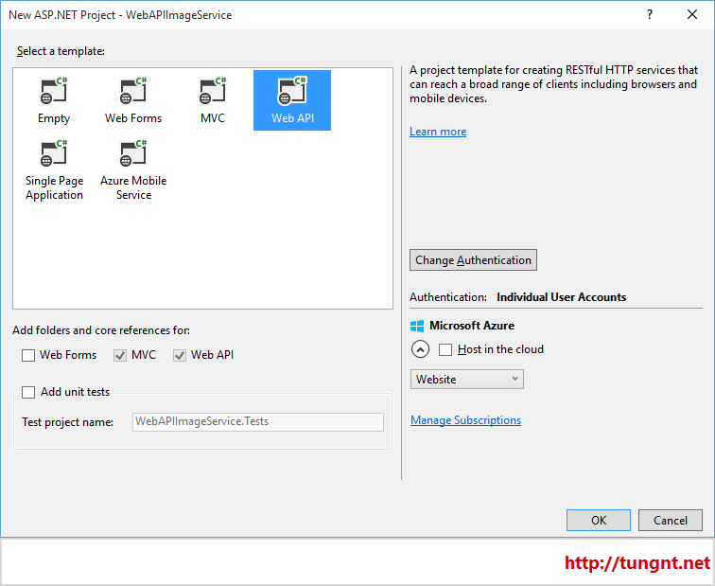Screen dimensions: 715x586
Task: Click the Cancel button
Action: (671, 521)
